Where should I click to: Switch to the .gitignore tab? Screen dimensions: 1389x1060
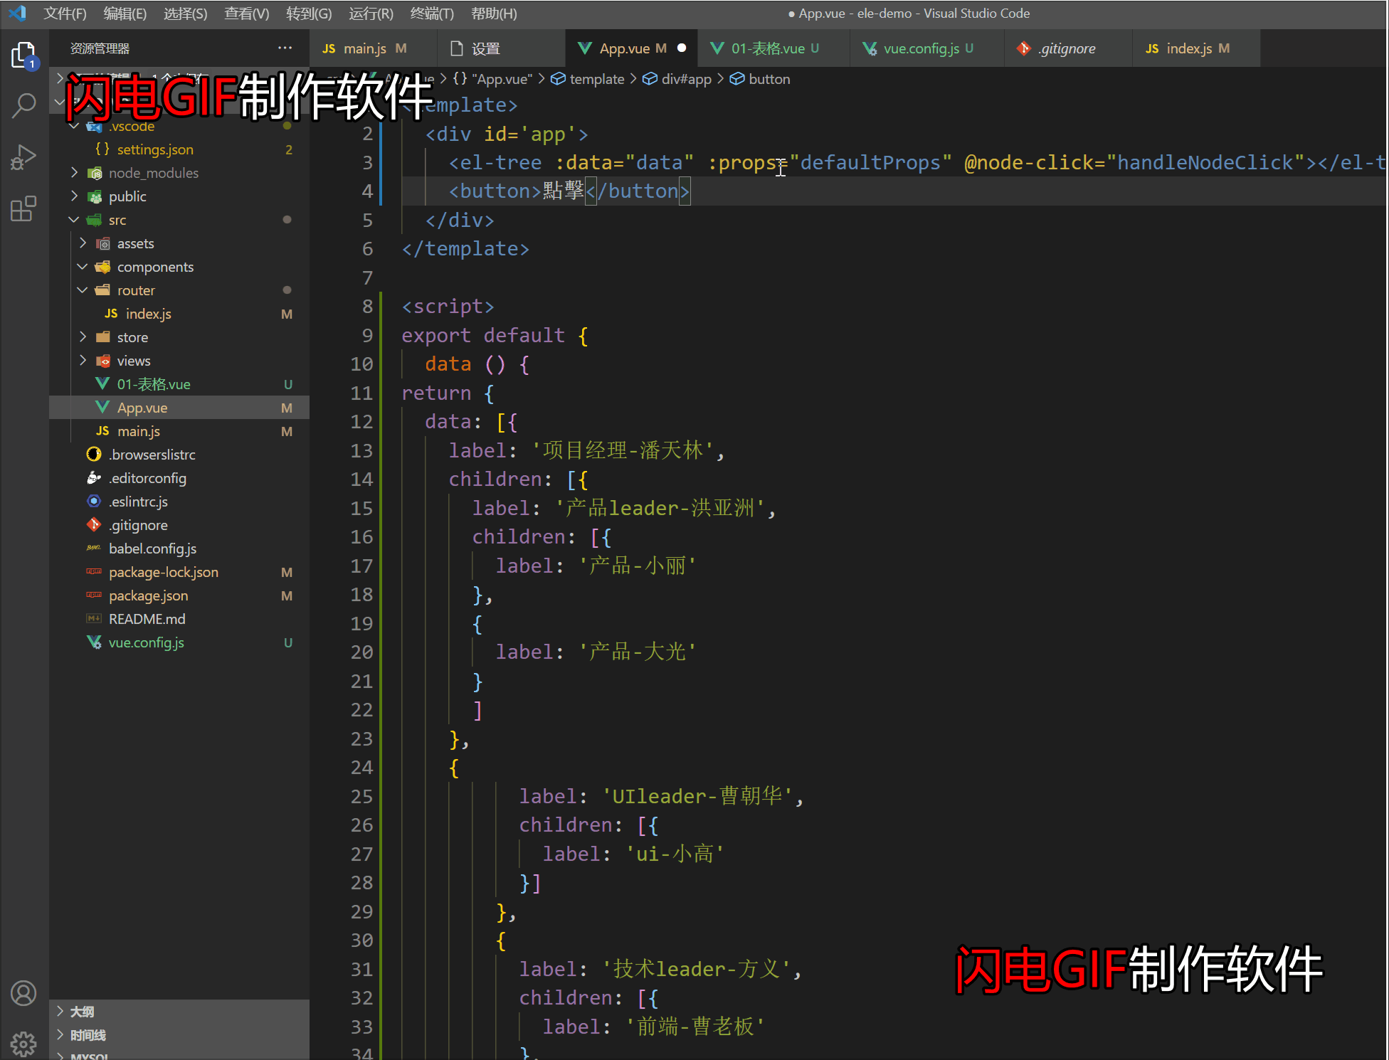[x=1066, y=48]
